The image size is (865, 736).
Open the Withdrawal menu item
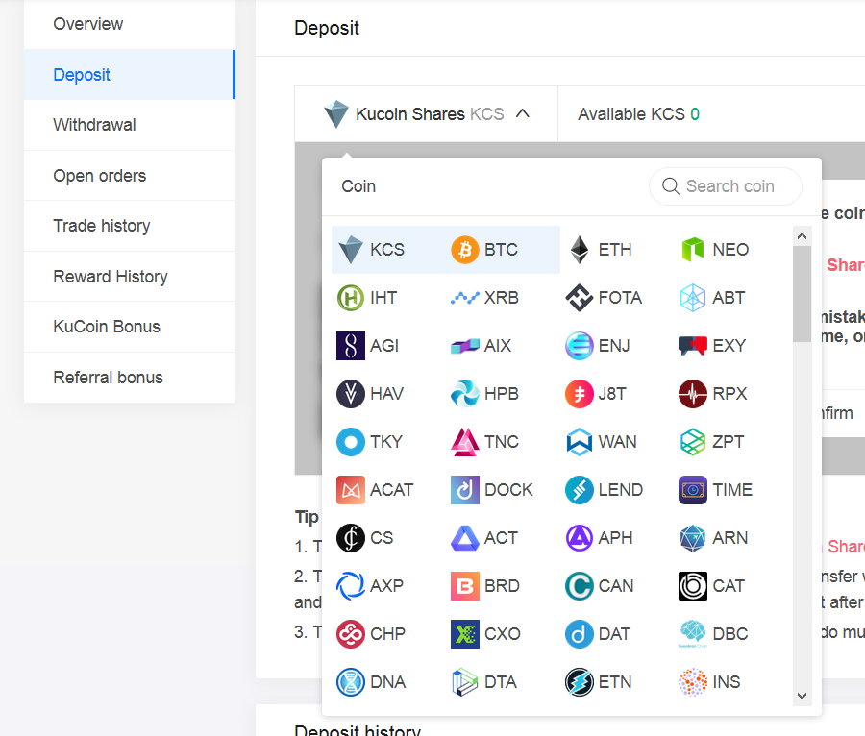94,125
